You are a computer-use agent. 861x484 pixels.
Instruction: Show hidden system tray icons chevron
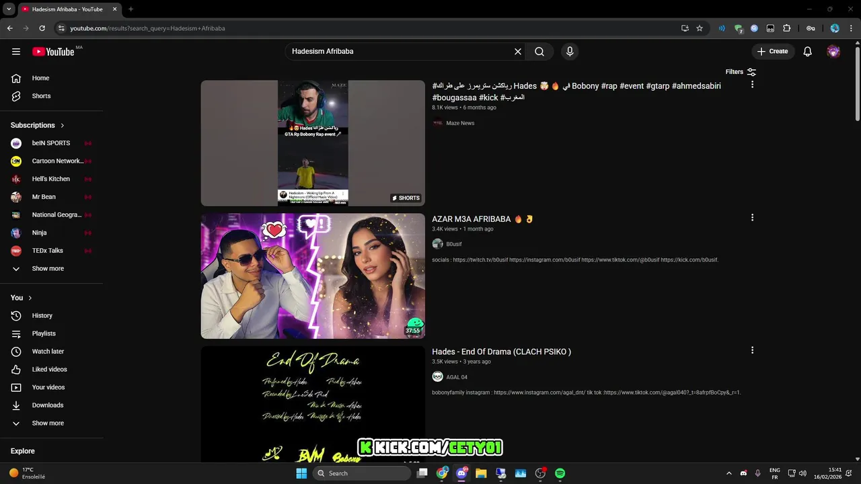coord(729,473)
